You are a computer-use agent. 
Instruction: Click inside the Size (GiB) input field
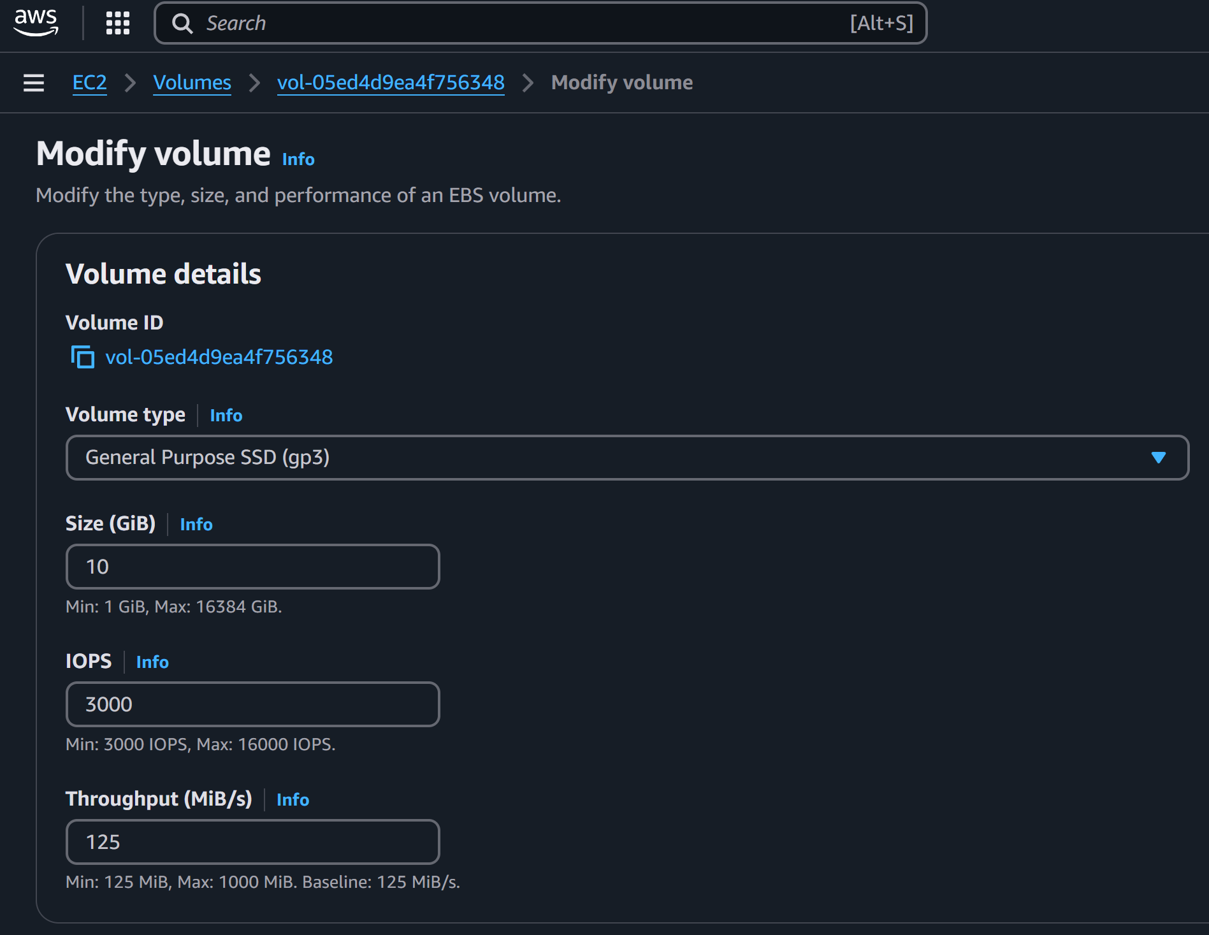252,566
